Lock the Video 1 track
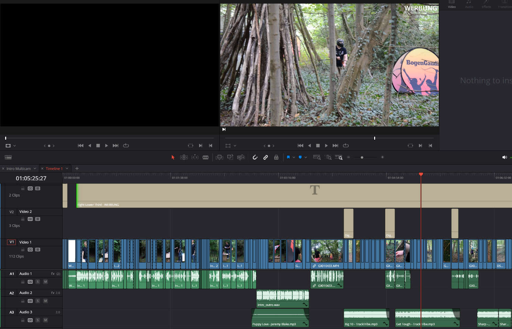This screenshot has height=329, width=512. (x=23, y=250)
